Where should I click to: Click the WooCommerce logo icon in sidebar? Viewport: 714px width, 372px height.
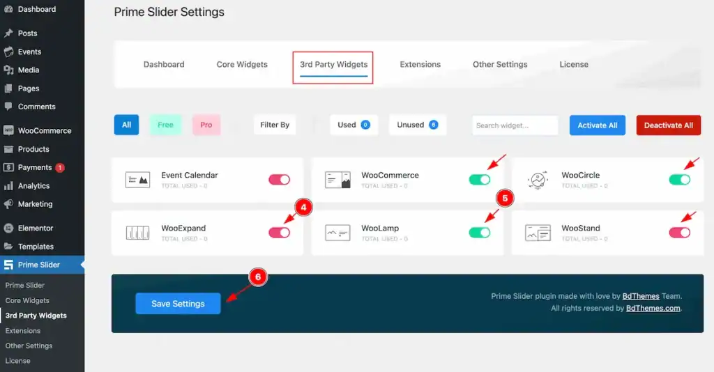click(8, 130)
